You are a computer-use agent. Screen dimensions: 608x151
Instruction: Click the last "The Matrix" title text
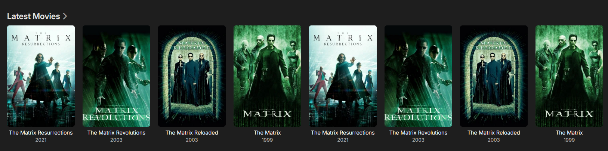click(x=569, y=133)
